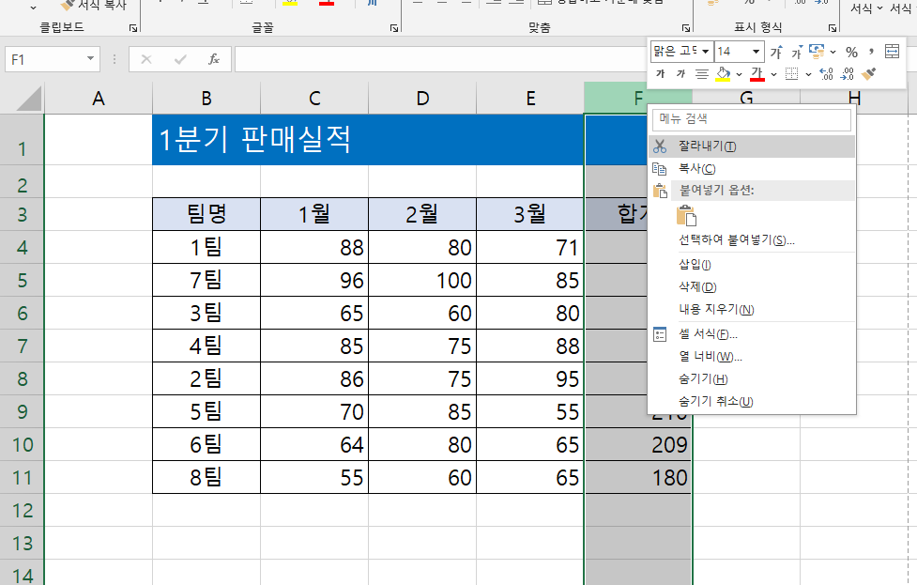Click the menu search box
Image resolution: width=917 pixels, height=585 pixels.
point(752,119)
